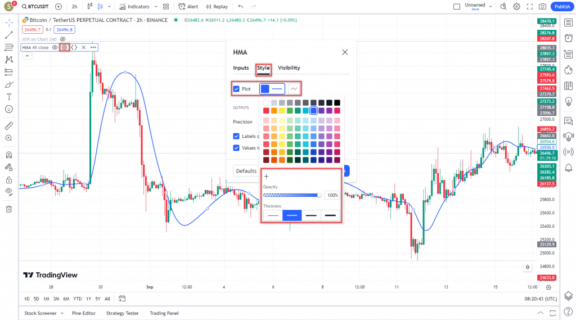Open the emoji icons tool

click(9, 109)
